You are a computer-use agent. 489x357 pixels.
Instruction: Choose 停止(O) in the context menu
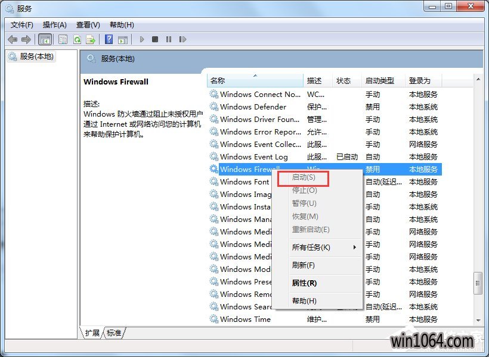click(304, 190)
